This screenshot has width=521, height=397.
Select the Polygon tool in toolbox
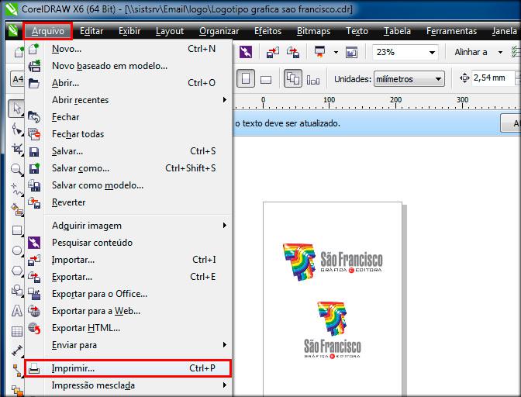16,271
